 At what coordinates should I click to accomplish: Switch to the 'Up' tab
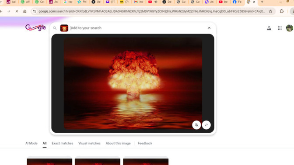[96, 2]
